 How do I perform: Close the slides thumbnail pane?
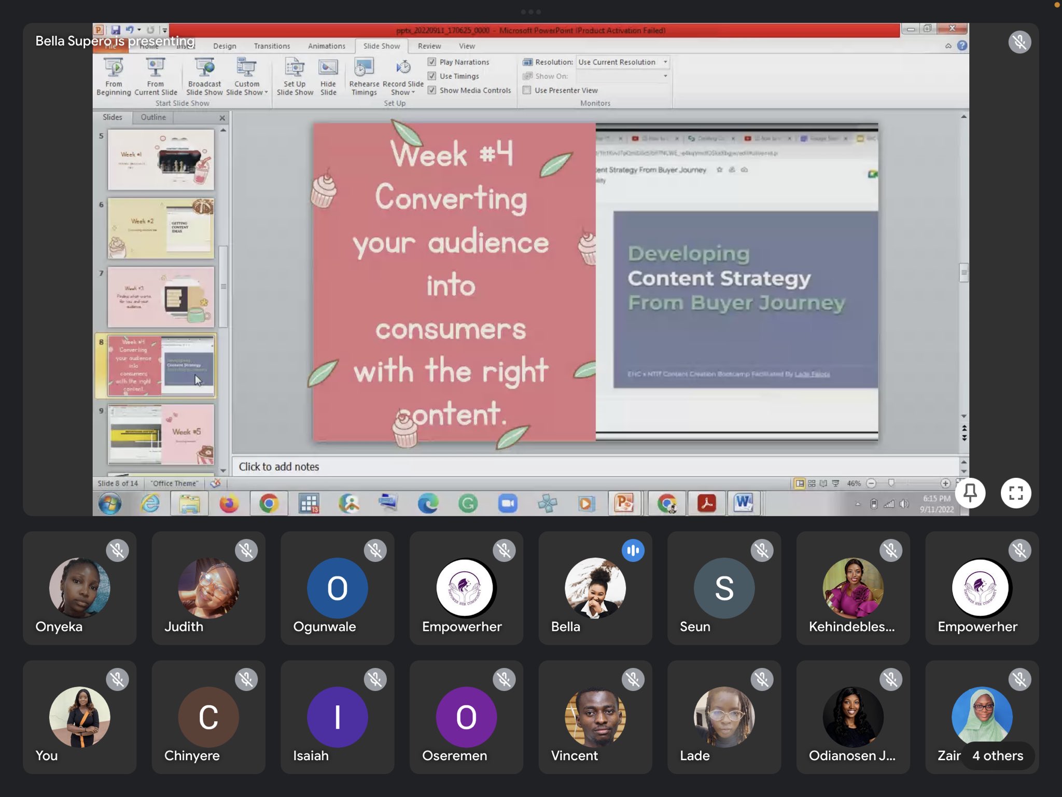(222, 118)
